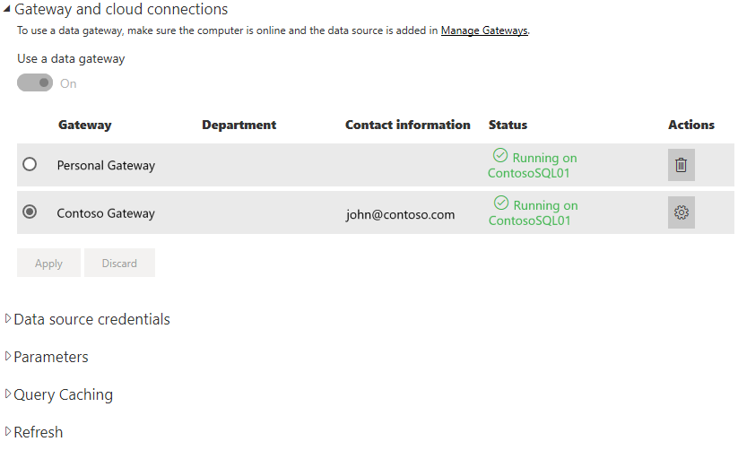Expand Data source credentials section
Image resolution: width=738 pixels, height=450 pixels.
click(7, 318)
